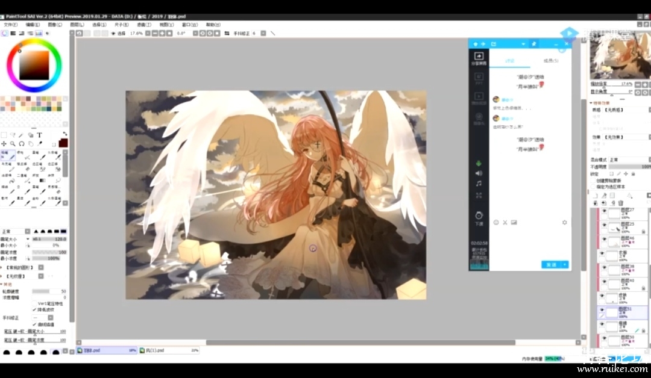Click the share screen icon in chat window
The width and height of the screenshot is (651, 378).
pos(479,58)
